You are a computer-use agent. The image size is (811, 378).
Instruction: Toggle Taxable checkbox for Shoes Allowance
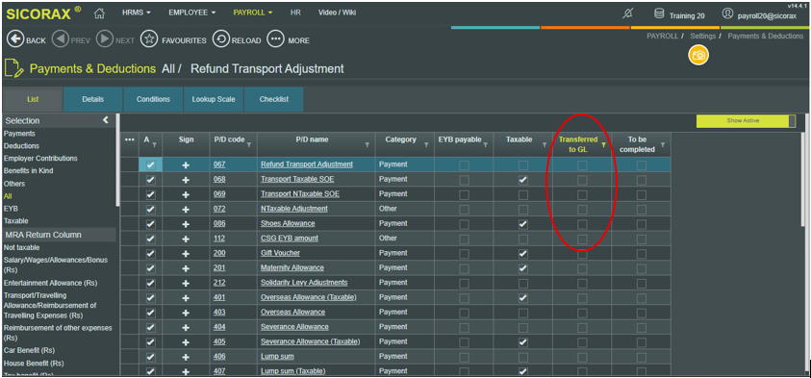click(x=523, y=224)
